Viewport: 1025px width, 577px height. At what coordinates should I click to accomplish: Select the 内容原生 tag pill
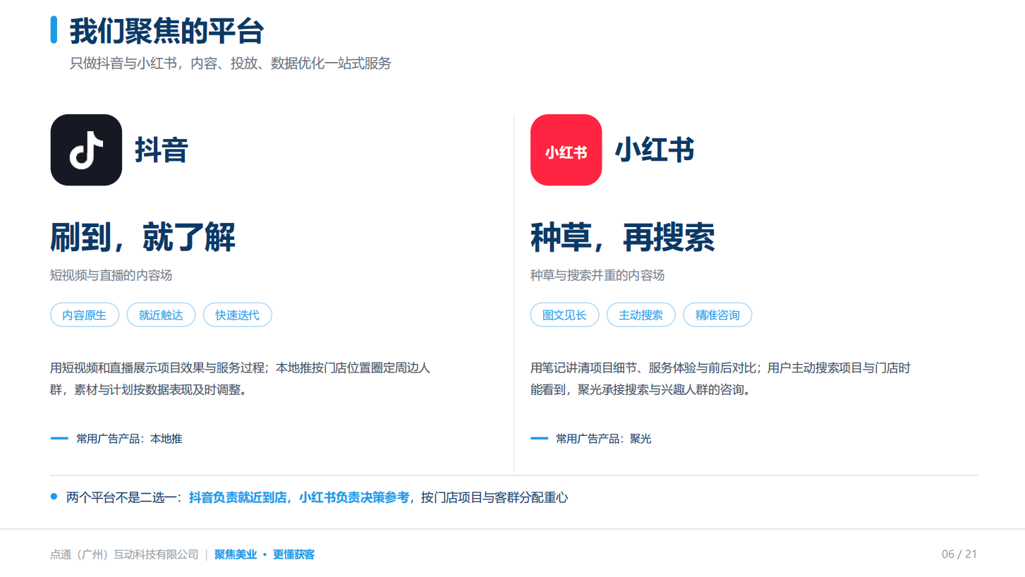pyautogui.click(x=85, y=315)
